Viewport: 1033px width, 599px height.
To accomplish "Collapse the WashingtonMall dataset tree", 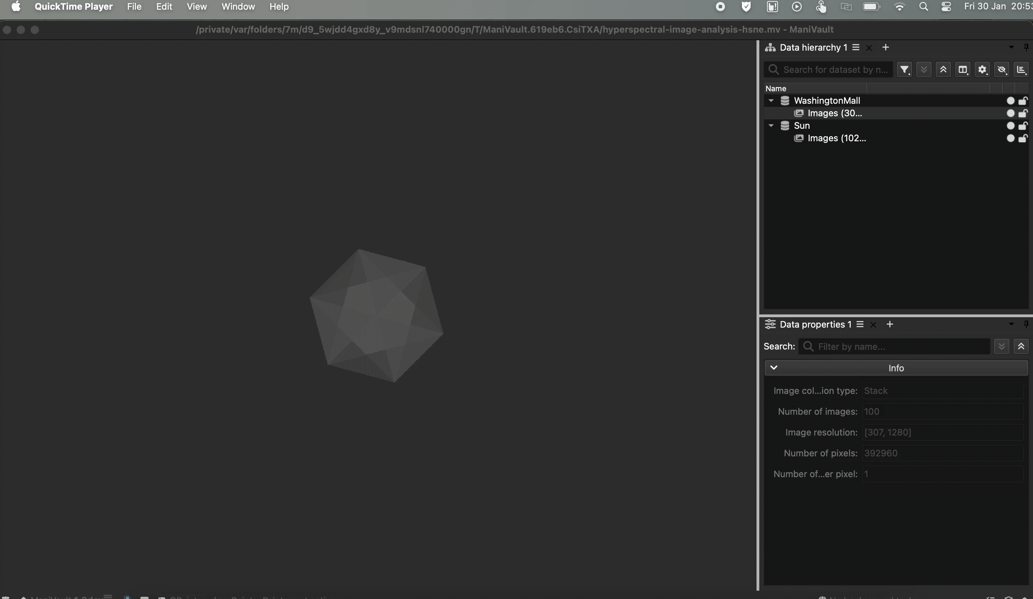I will [x=771, y=100].
